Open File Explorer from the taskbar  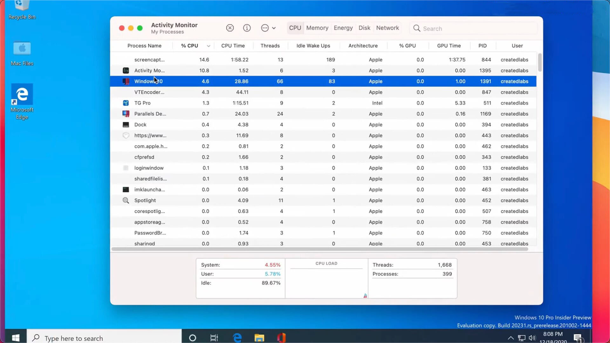pyautogui.click(x=259, y=338)
